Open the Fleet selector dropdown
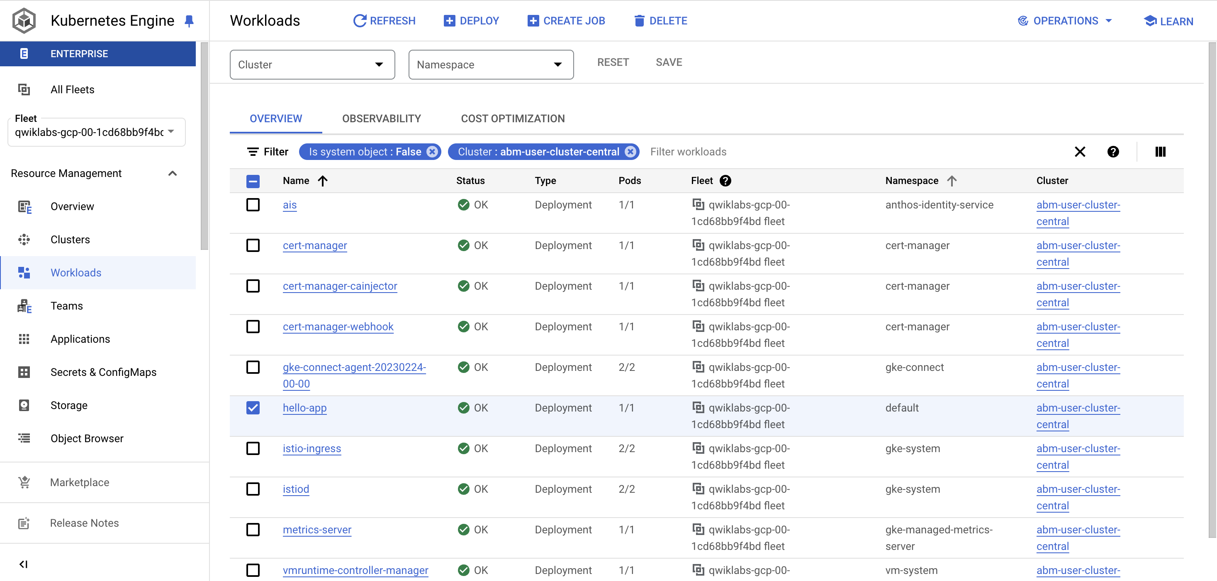 coord(96,132)
